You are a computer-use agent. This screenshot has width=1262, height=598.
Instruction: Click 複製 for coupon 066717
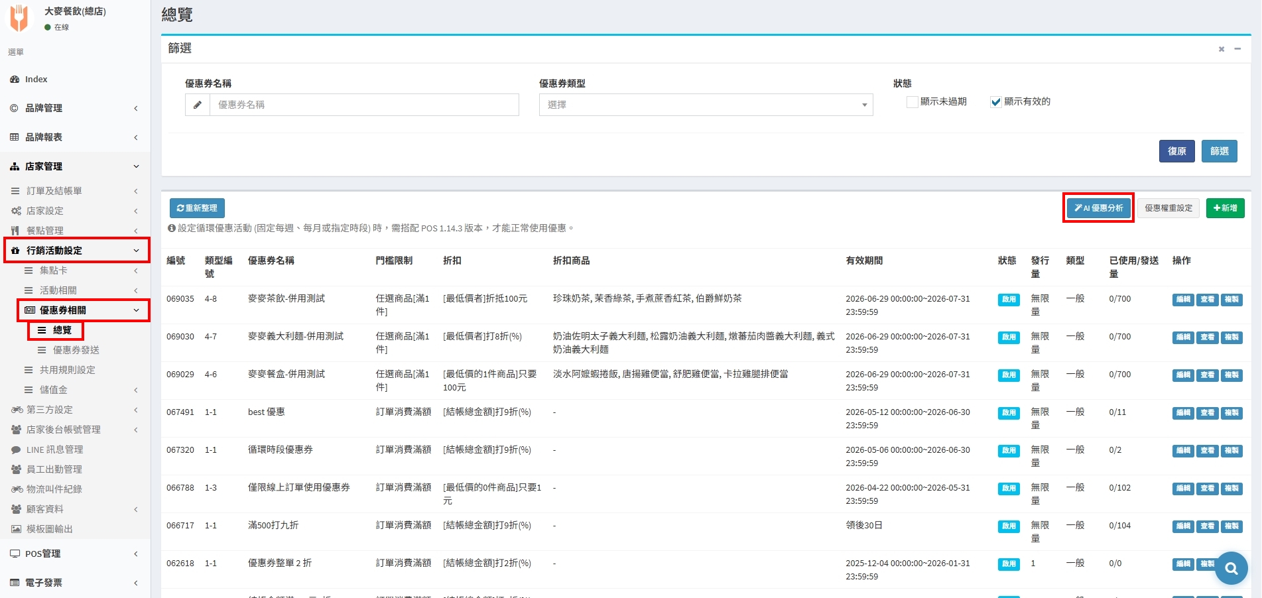[x=1231, y=526]
